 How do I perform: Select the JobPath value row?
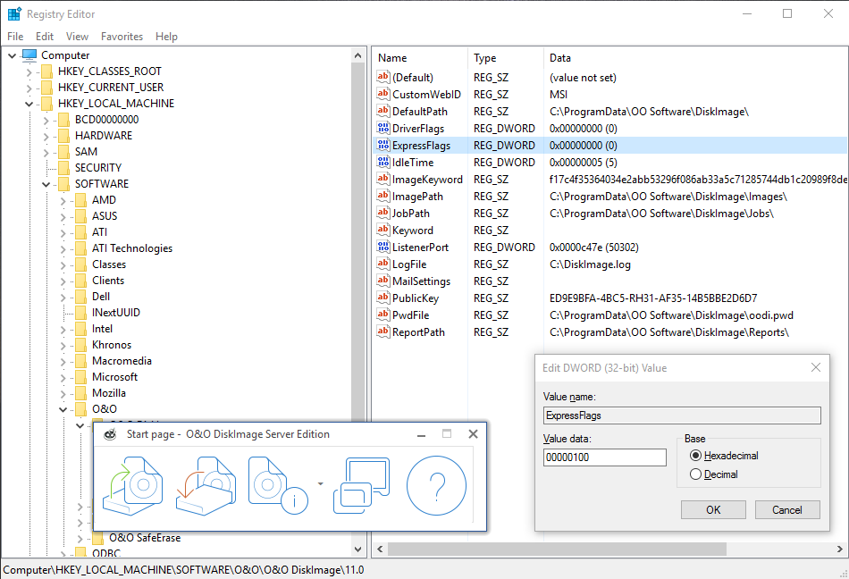coord(610,214)
